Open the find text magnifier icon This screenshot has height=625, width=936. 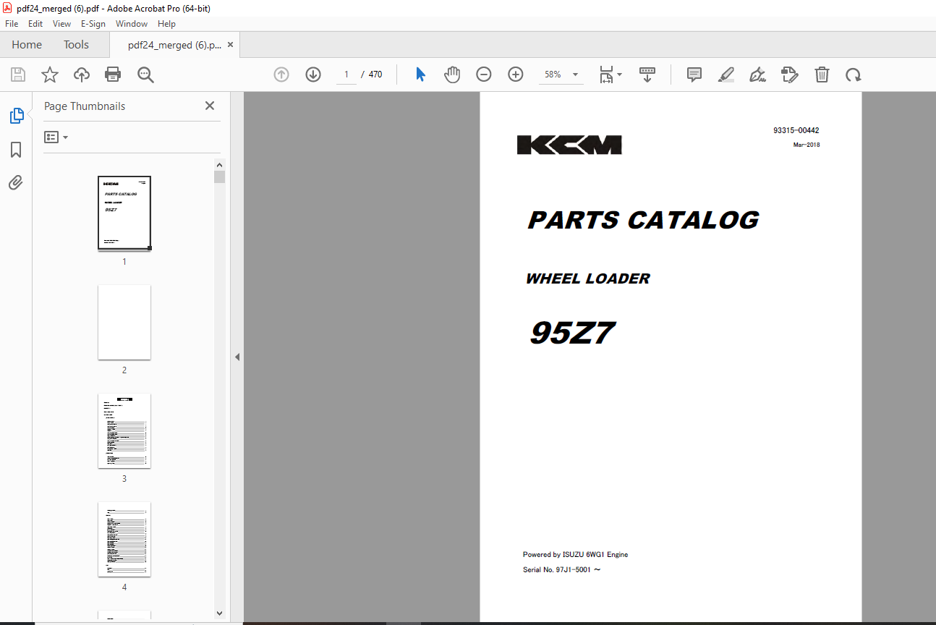click(145, 75)
